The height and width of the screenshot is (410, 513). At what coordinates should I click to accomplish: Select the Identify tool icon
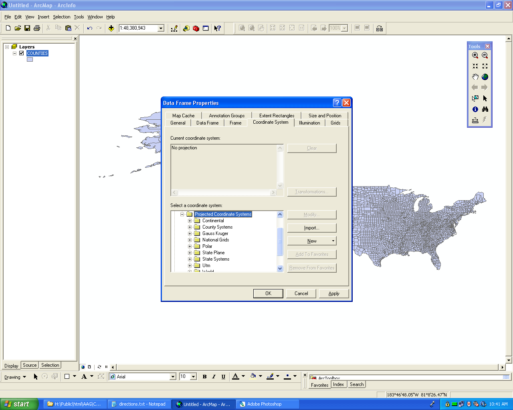point(475,109)
